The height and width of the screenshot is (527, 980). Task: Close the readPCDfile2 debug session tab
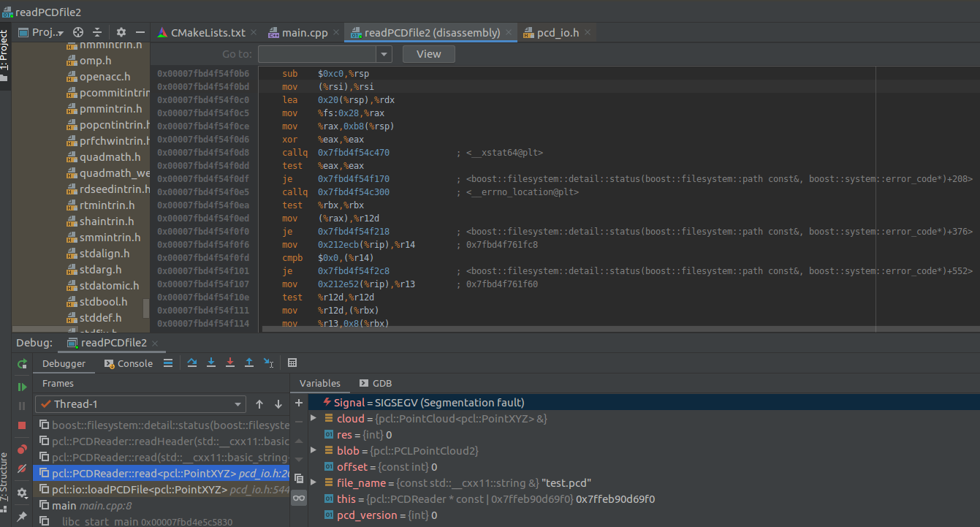pyautogui.click(x=155, y=343)
